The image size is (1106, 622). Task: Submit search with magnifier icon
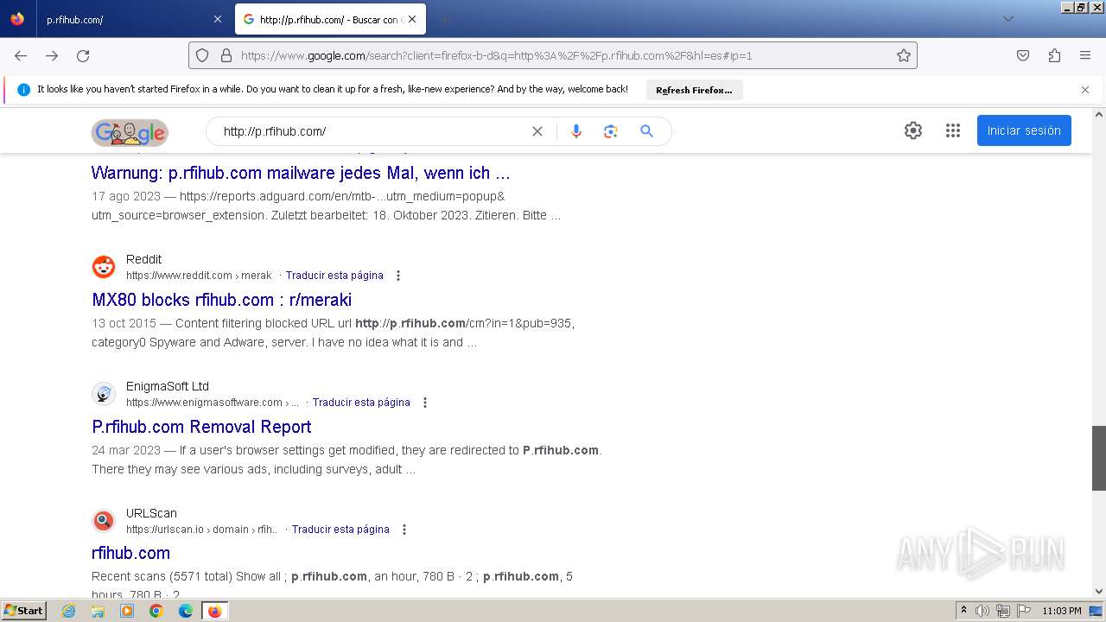click(x=646, y=131)
